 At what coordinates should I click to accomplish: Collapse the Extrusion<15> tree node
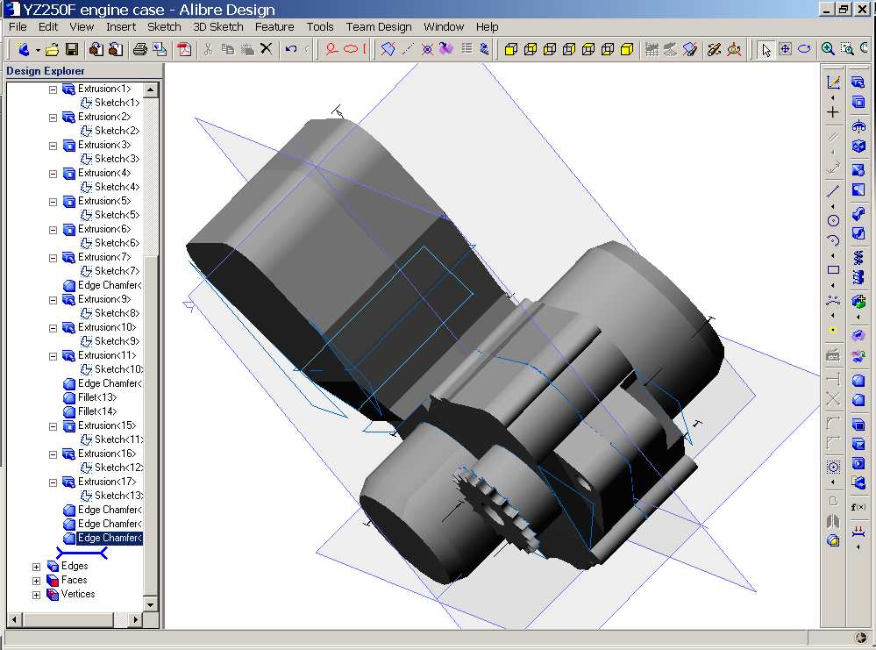click(x=53, y=426)
